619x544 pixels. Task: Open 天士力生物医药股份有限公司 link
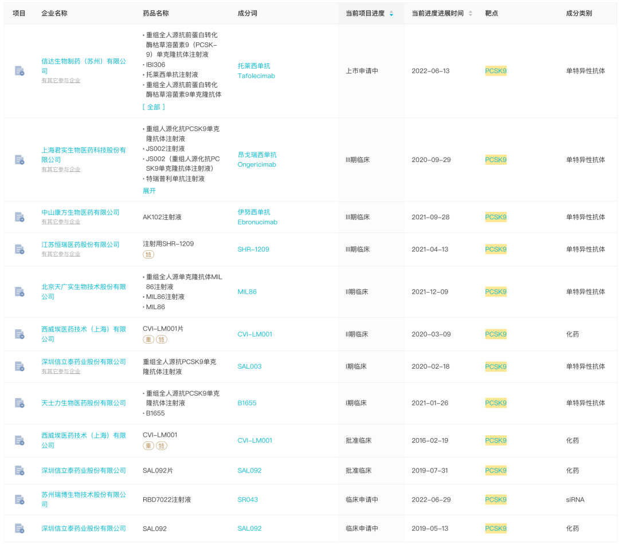pos(84,403)
